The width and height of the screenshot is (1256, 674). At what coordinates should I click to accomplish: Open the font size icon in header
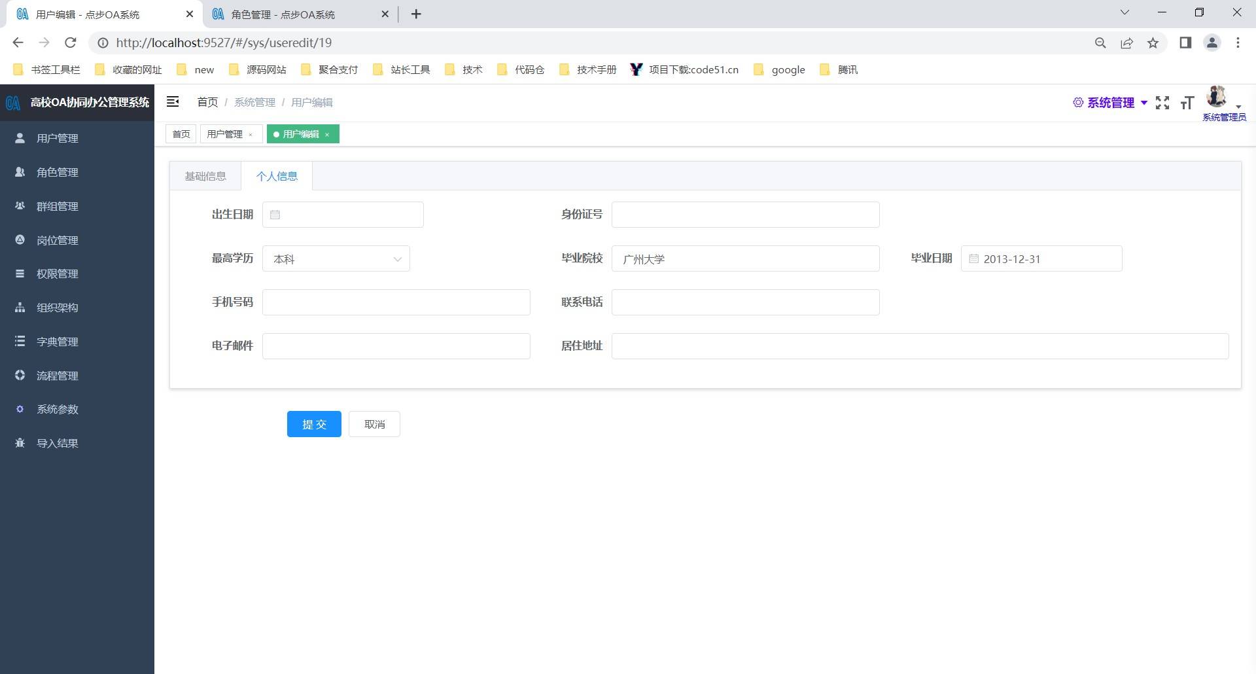coord(1187,103)
